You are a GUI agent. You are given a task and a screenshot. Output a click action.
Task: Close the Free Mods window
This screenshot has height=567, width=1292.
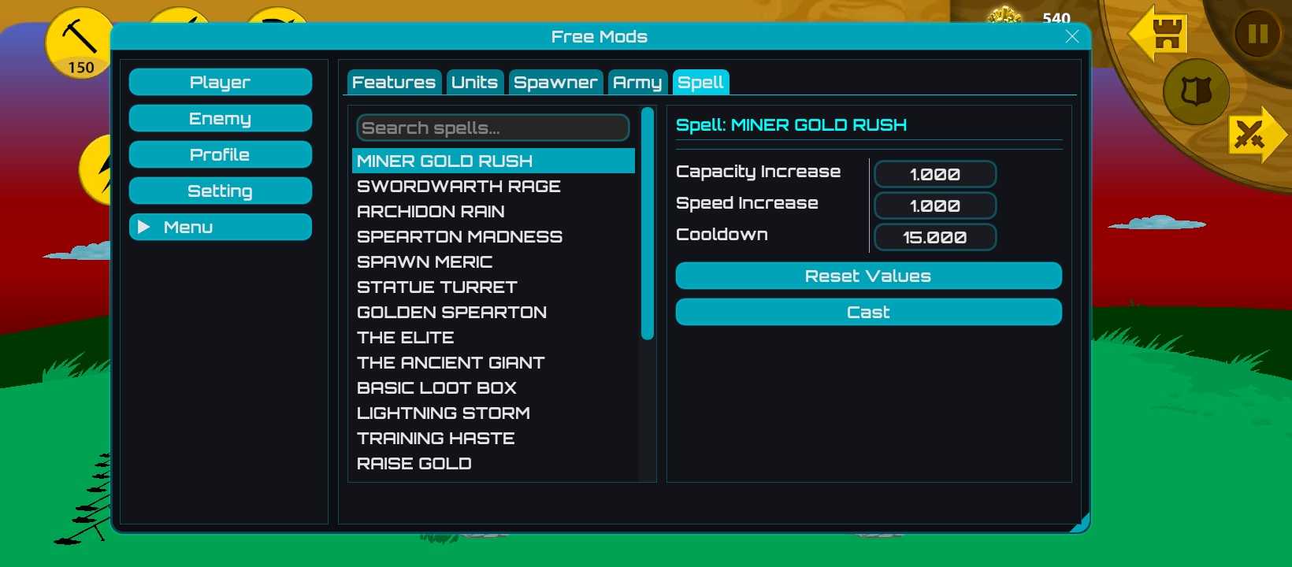click(x=1071, y=37)
